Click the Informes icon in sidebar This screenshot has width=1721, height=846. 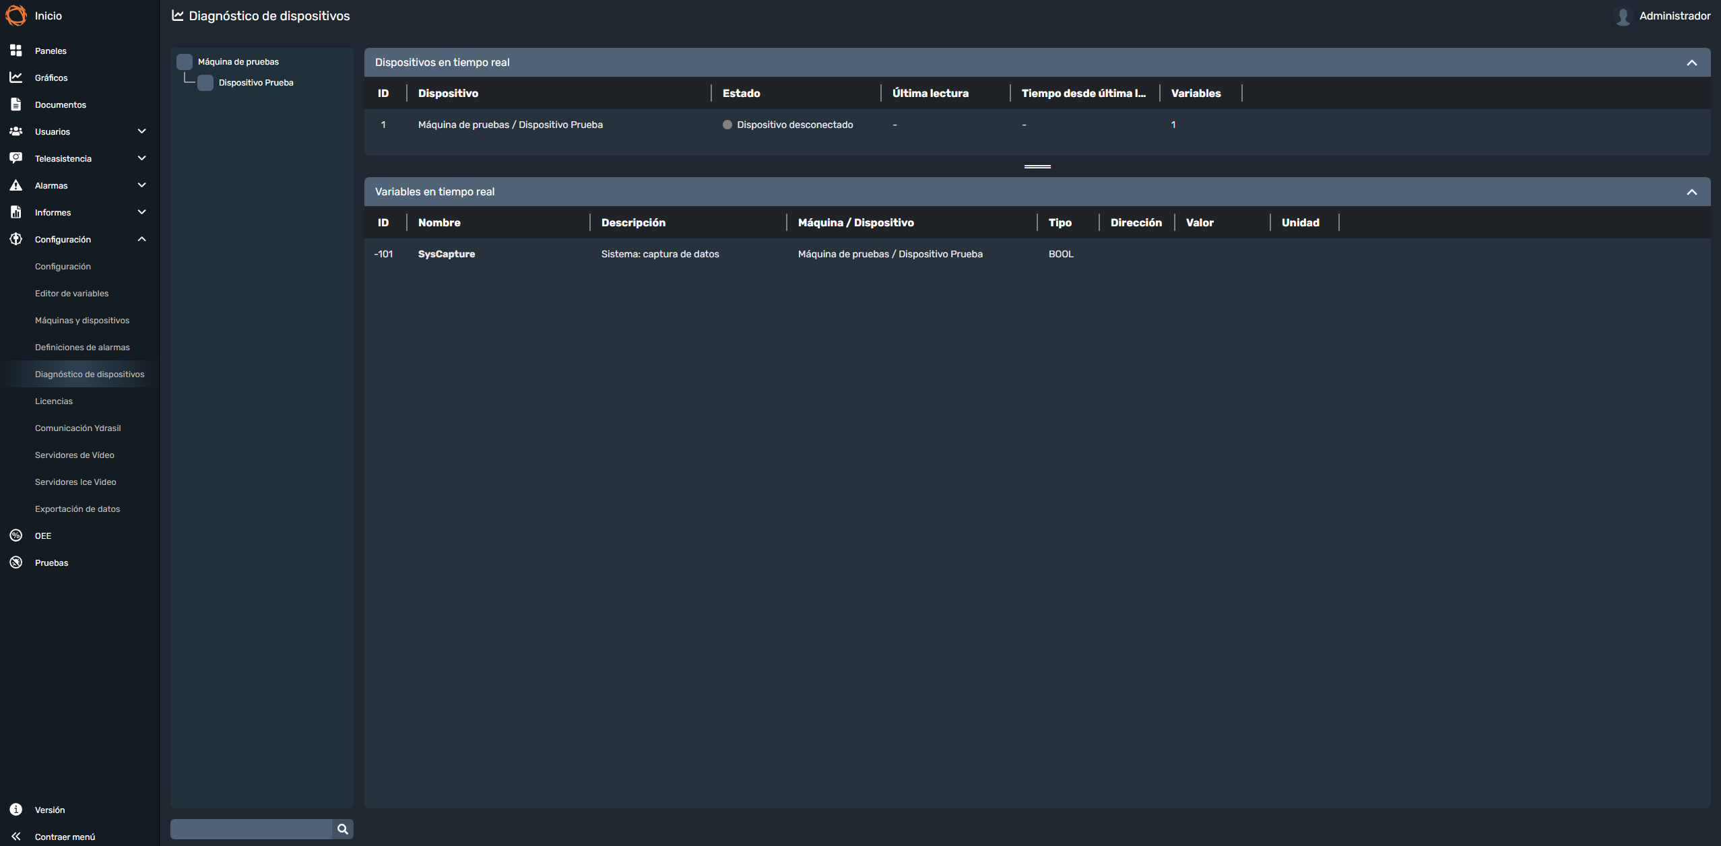[x=15, y=211]
